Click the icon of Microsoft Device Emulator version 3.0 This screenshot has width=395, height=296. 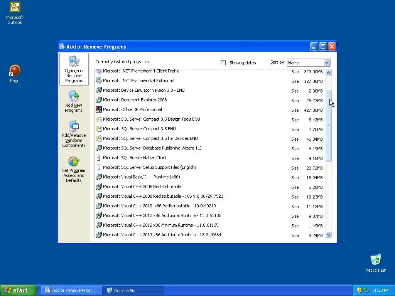click(99, 90)
